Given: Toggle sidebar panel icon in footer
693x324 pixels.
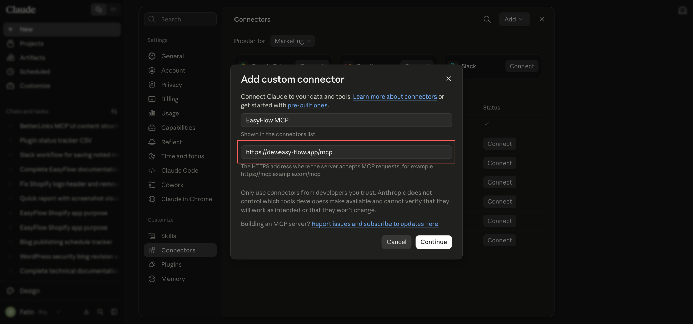Looking at the screenshot, I should (x=114, y=312).
